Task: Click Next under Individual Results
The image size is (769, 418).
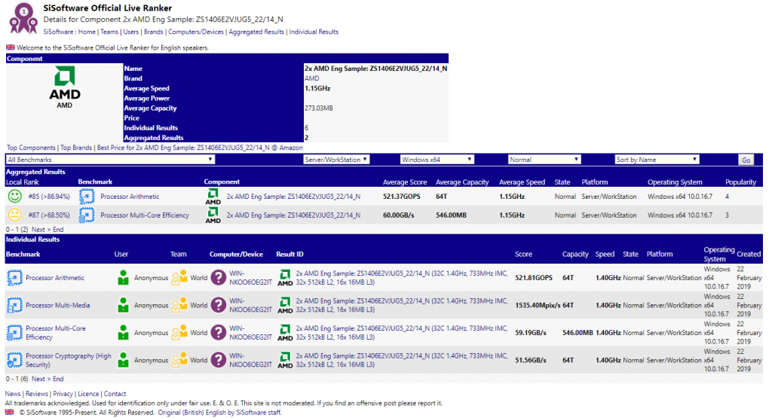Action: [x=38, y=379]
